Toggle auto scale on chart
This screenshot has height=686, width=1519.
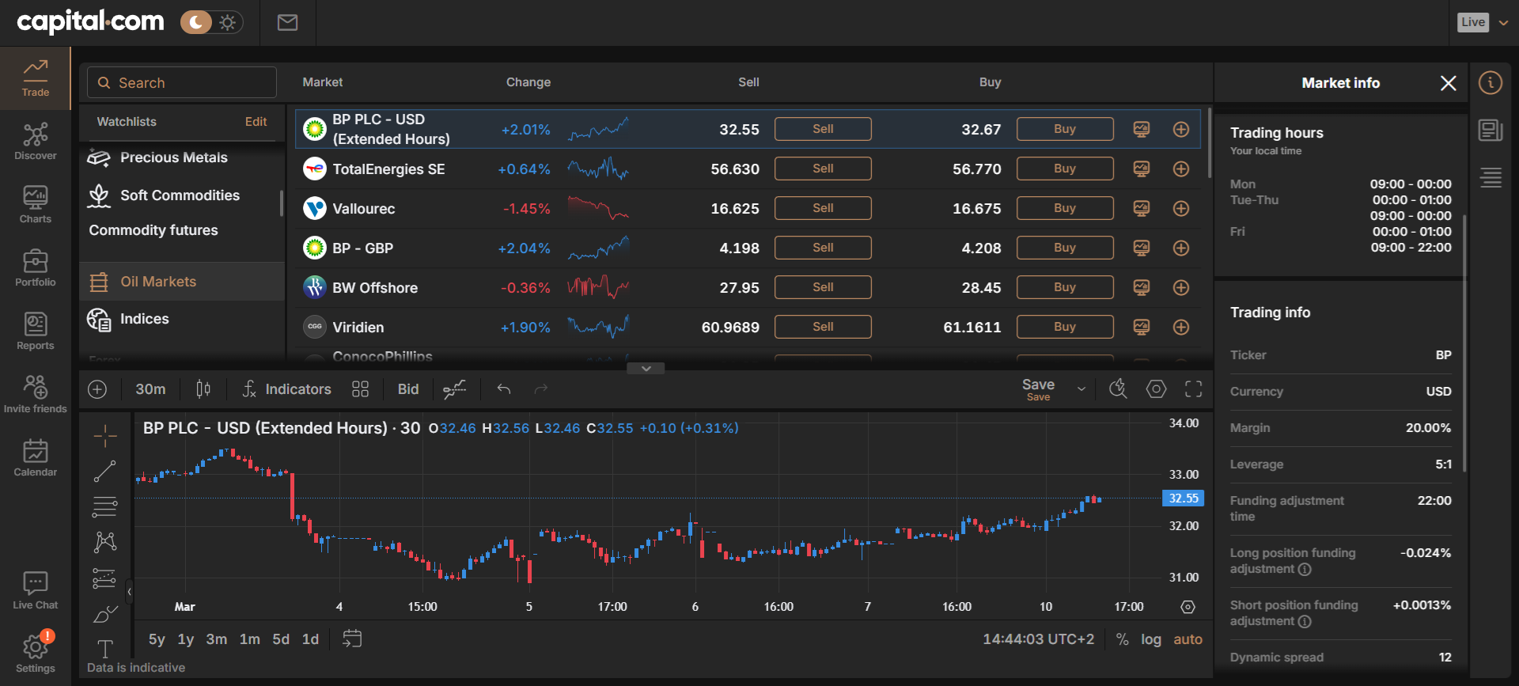tap(1188, 639)
